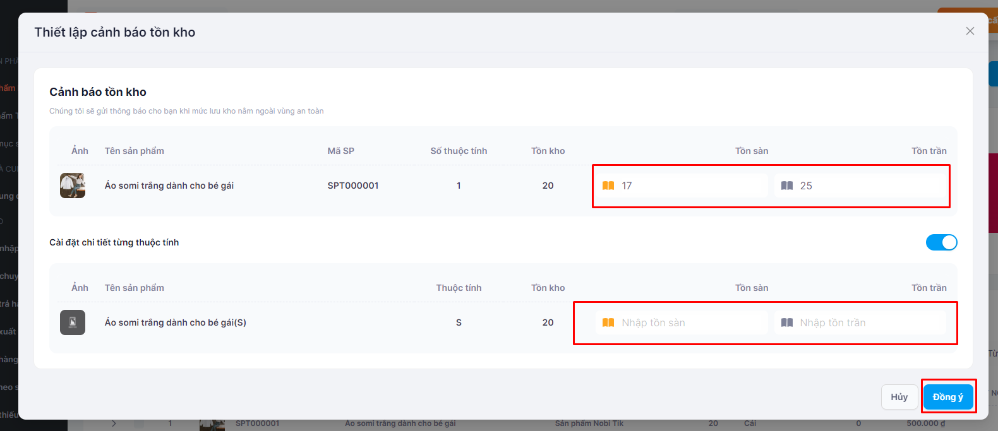
Task: Click the Số thuộc tính column header
Action: (x=459, y=151)
